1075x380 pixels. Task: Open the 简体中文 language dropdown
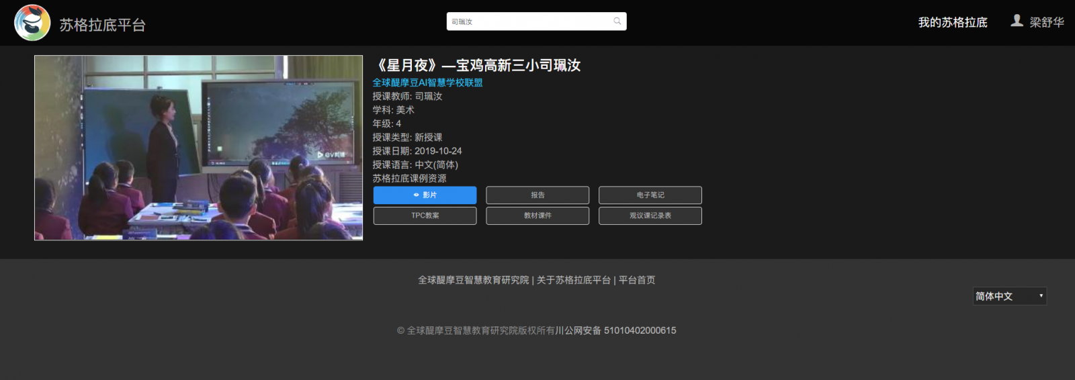click(1009, 296)
